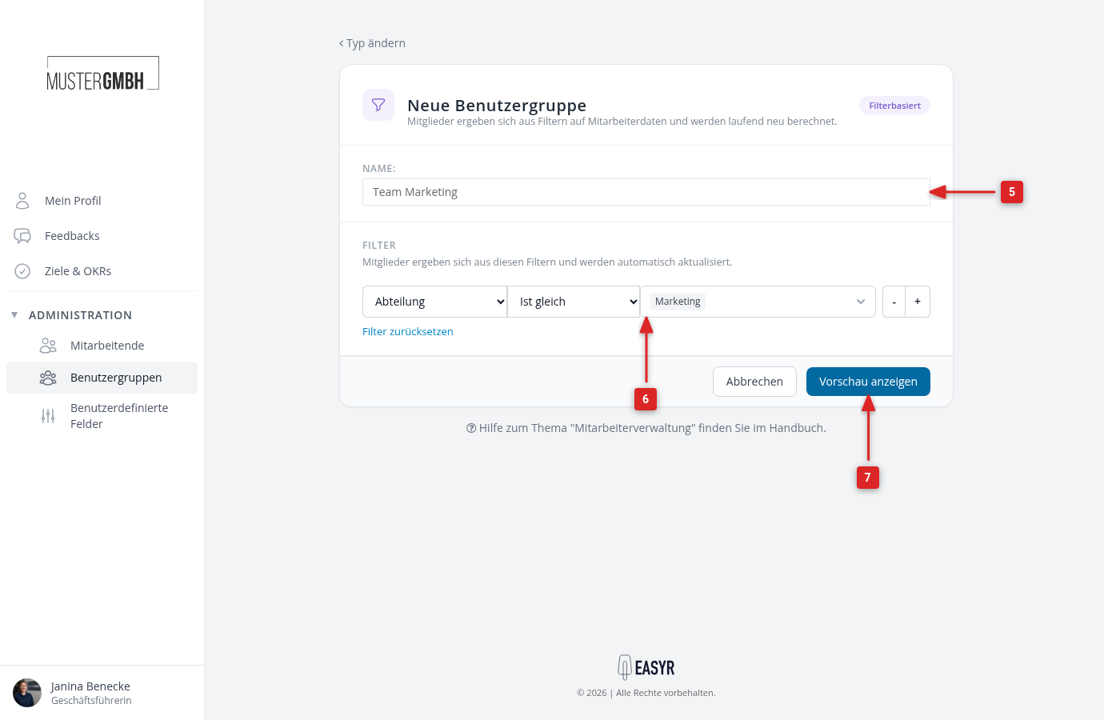The height and width of the screenshot is (720, 1104).
Task: Open the Abteilung field dropdown
Action: [434, 302]
